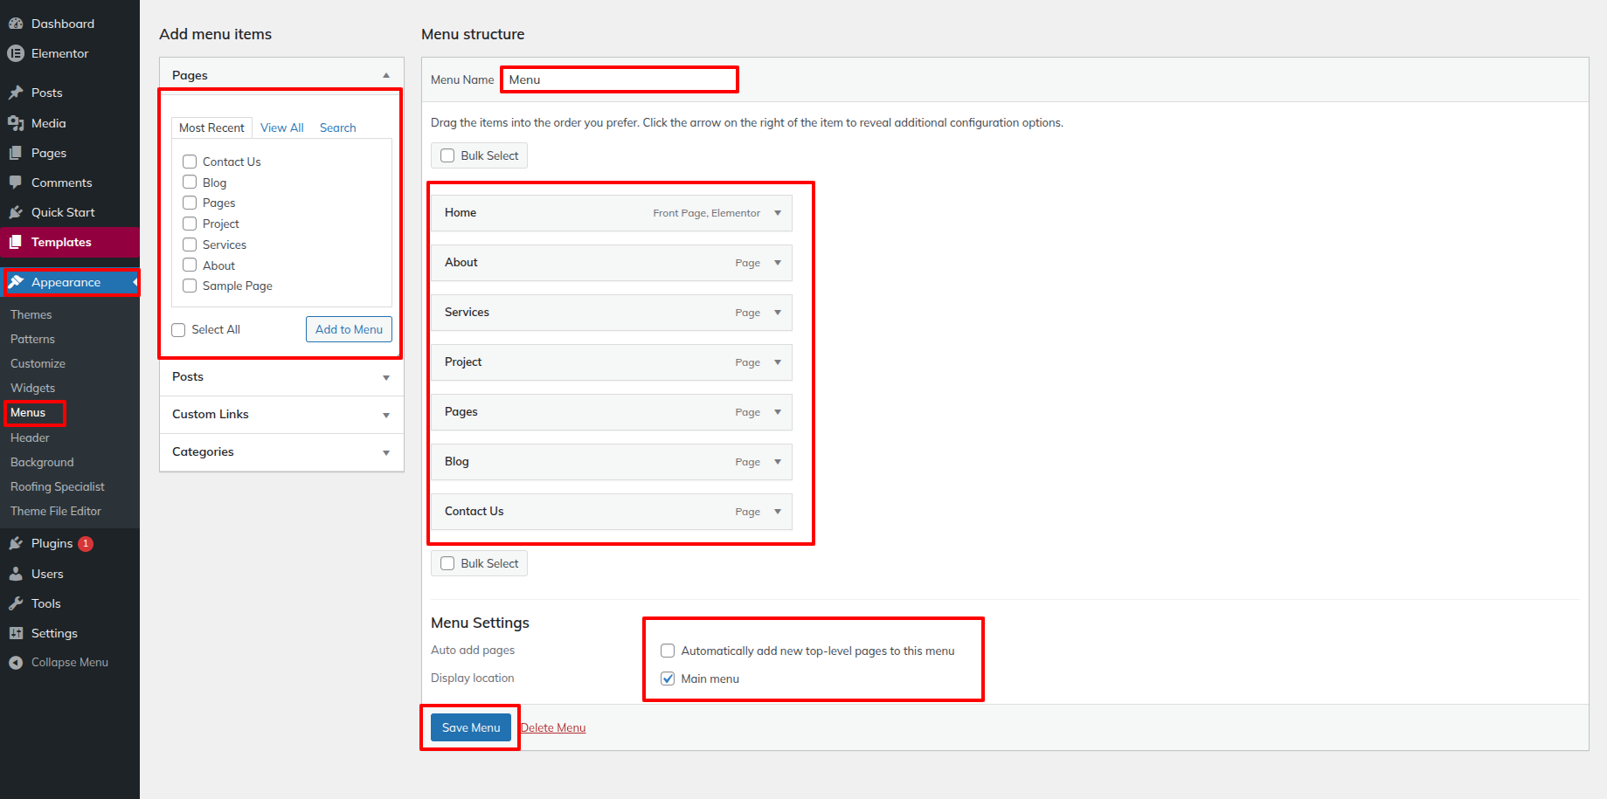The image size is (1607, 799).
Task: Open Tools via the wrench icon
Action: pos(16,603)
